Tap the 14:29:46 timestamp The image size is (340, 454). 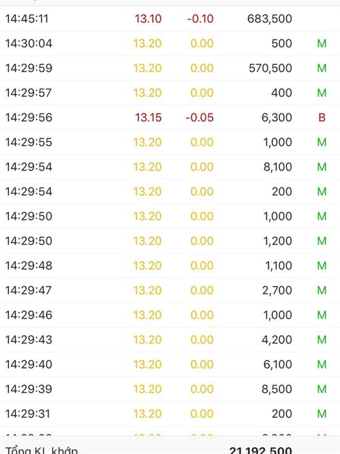coord(29,315)
